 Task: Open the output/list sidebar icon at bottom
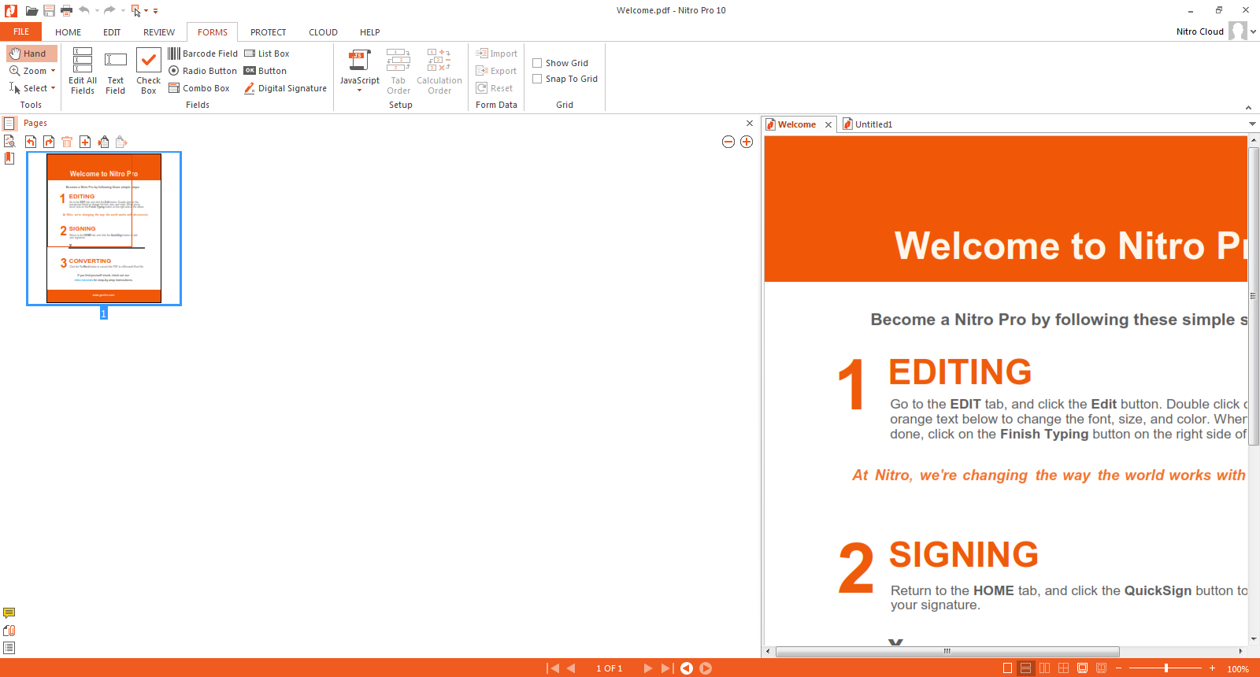point(9,648)
